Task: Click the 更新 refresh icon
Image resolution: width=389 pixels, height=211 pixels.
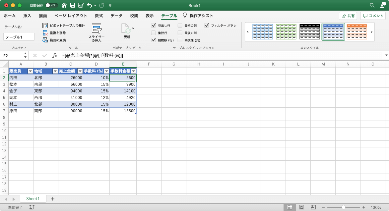Action: point(126,29)
